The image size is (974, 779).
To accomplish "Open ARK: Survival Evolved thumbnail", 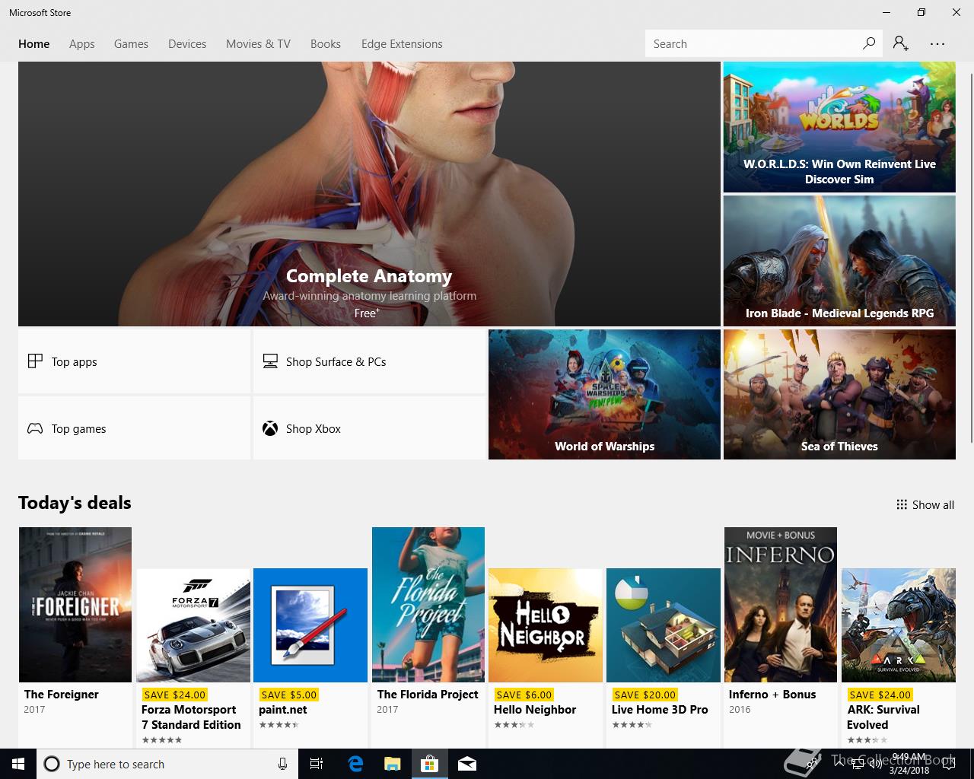I will click(899, 625).
